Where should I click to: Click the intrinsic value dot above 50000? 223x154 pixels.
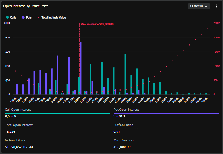tap(16, 71)
